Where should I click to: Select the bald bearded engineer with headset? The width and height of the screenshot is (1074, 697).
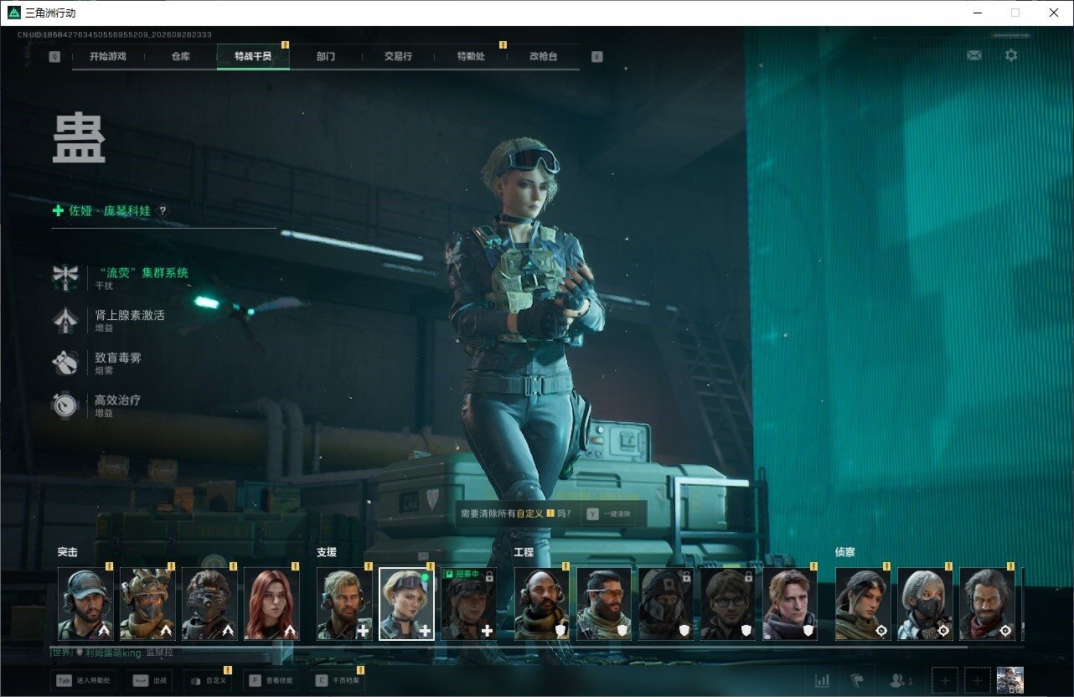click(x=542, y=604)
